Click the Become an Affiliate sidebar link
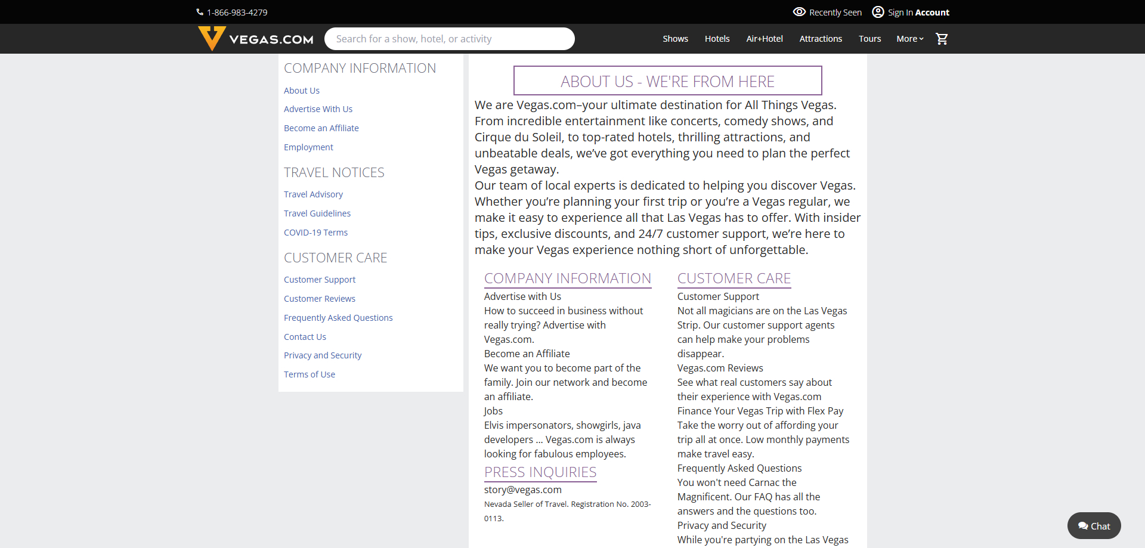The height and width of the screenshot is (548, 1145). pos(321,128)
